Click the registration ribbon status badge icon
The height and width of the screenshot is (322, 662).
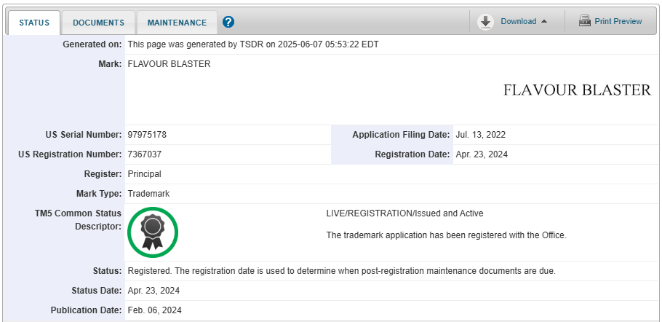(x=153, y=232)
